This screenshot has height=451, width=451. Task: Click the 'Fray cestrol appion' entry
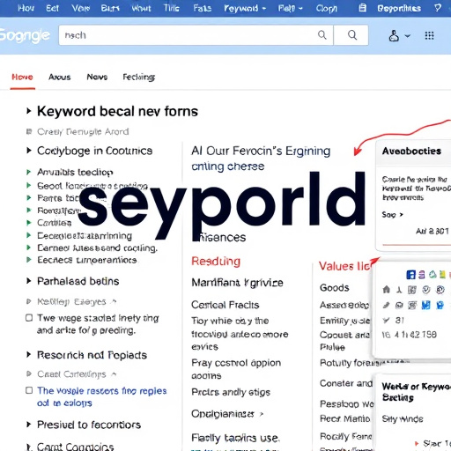(x=236, y=369)
